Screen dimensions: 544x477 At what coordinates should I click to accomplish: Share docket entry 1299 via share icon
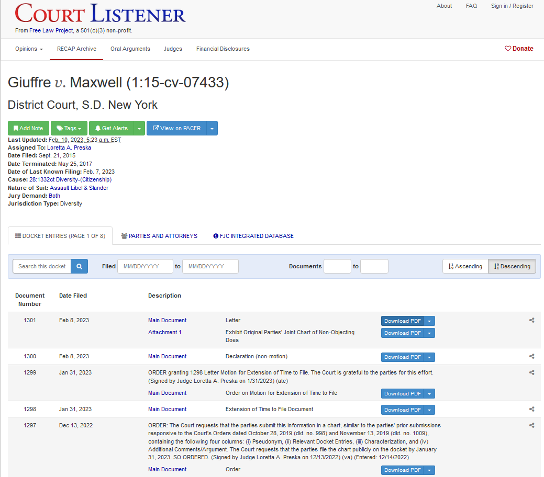coord(531,372)
